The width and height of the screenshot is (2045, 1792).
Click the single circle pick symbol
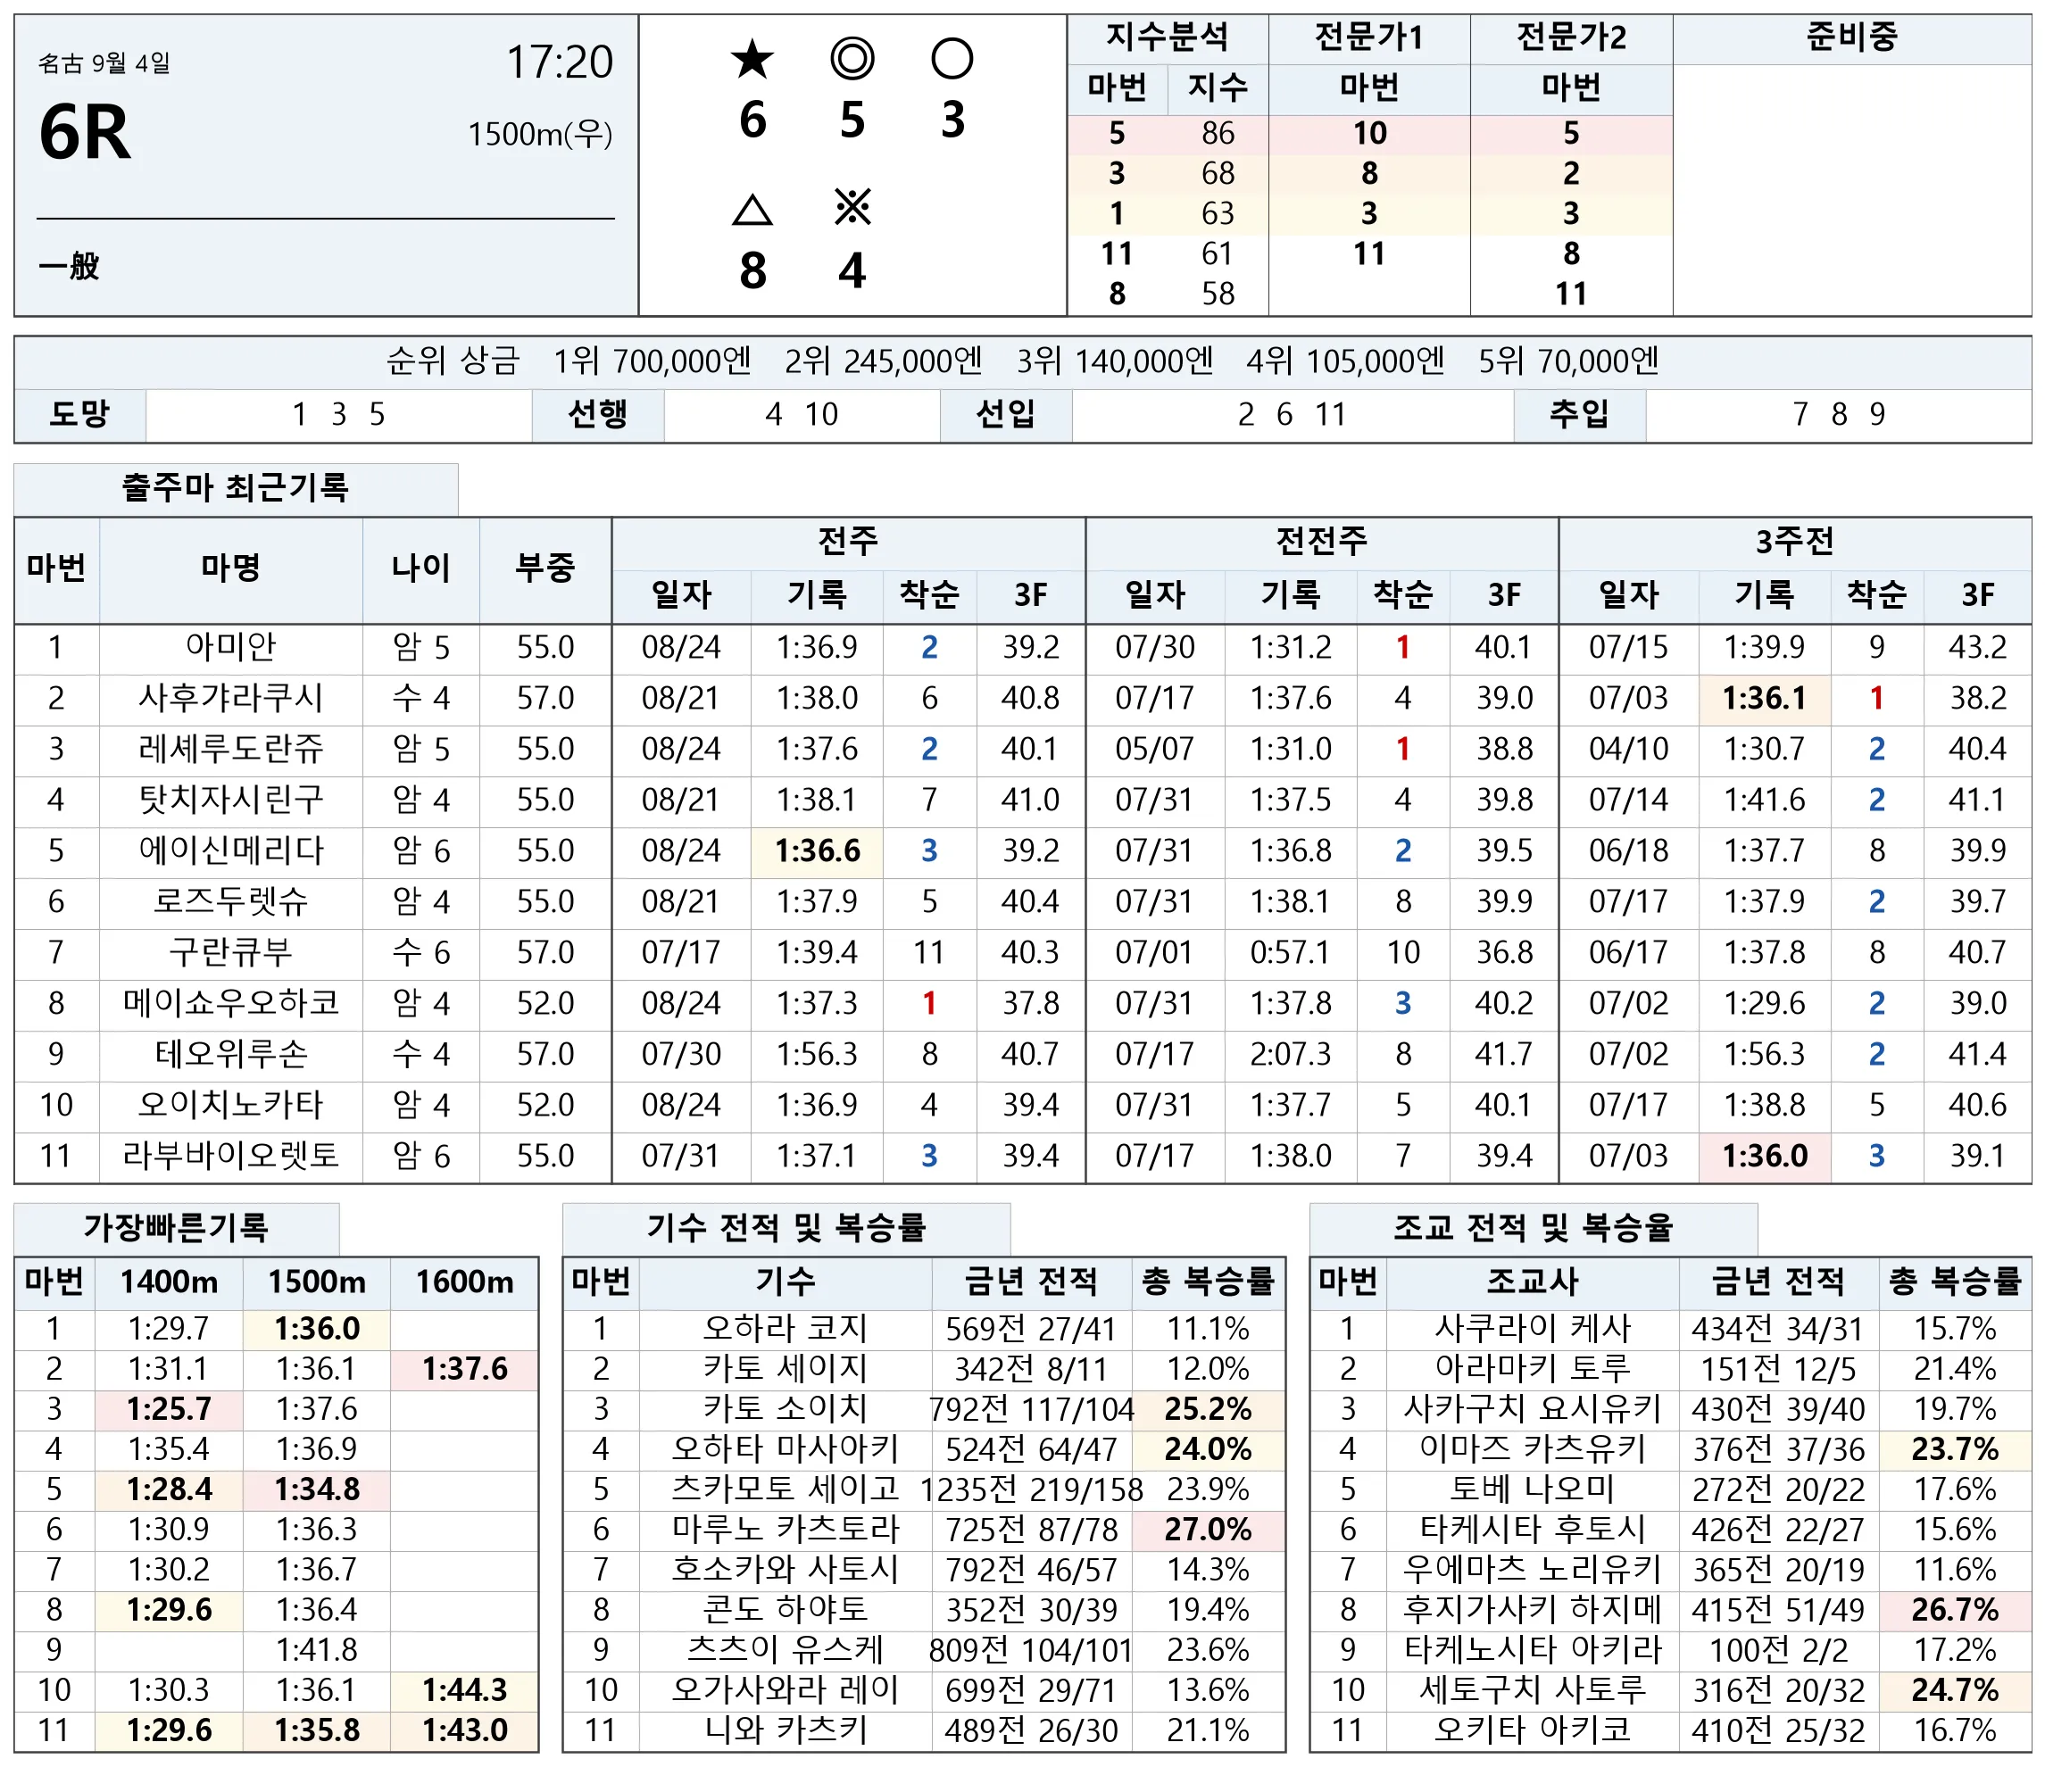click(952, 59)
